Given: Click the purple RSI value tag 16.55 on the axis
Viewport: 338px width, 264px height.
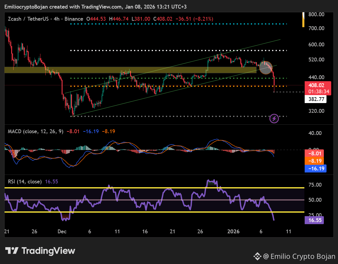Looking at the screenshot, I should 314,220.
